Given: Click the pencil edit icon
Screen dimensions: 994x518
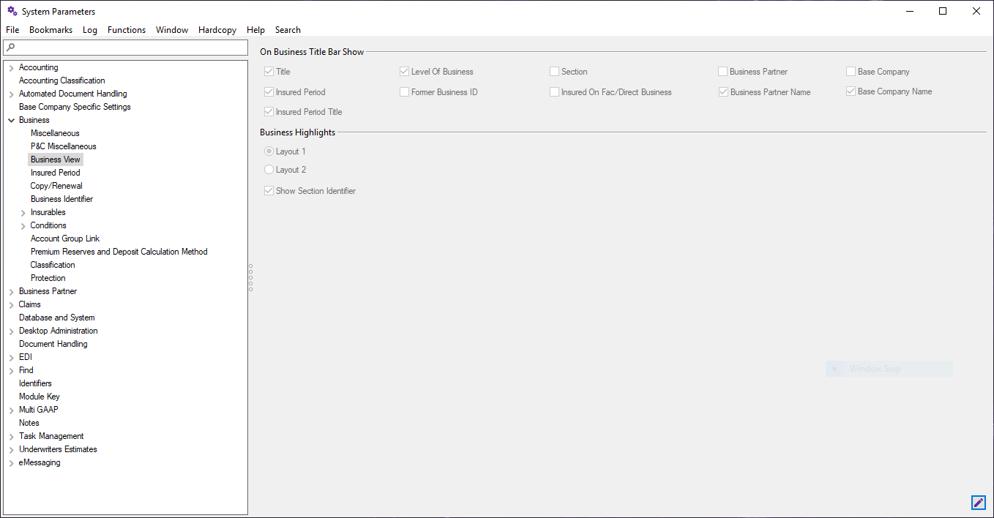Looking at the screenshot, I should click(978, 503).
